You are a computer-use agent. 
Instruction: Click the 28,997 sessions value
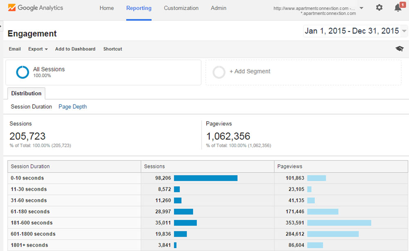(x=163, y=212)
